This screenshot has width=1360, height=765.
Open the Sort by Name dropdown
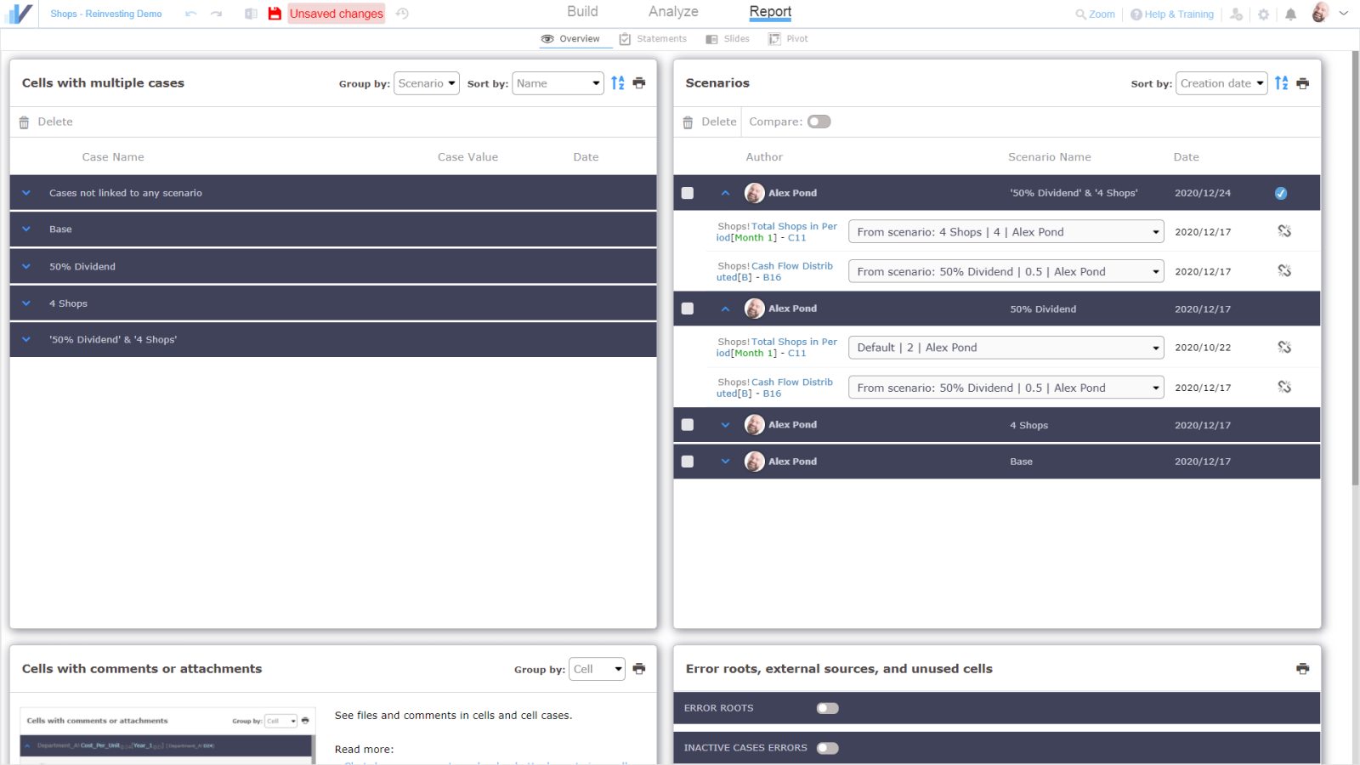click(558, 83)
